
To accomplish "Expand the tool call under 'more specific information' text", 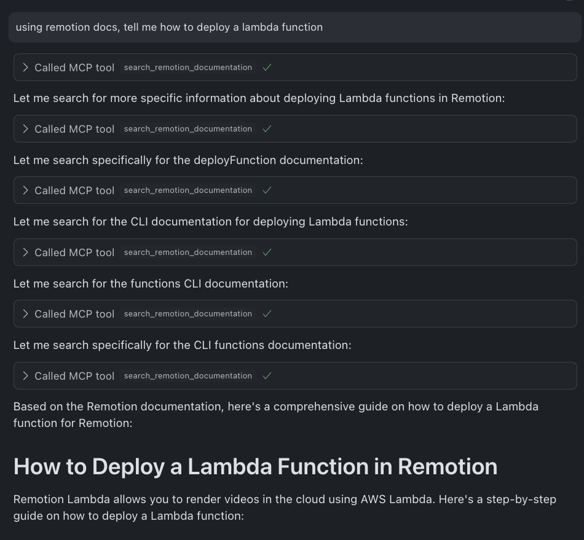I will tap(25, 129).
